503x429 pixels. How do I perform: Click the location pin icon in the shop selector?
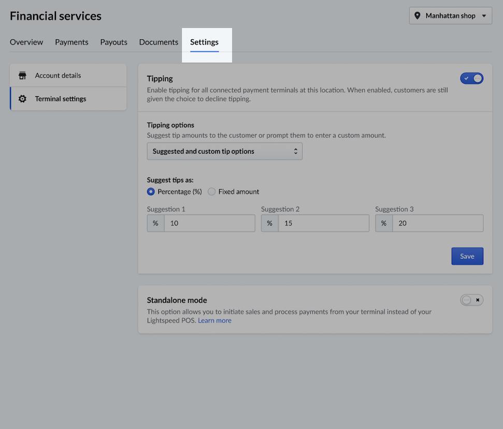tap(417, 16)
